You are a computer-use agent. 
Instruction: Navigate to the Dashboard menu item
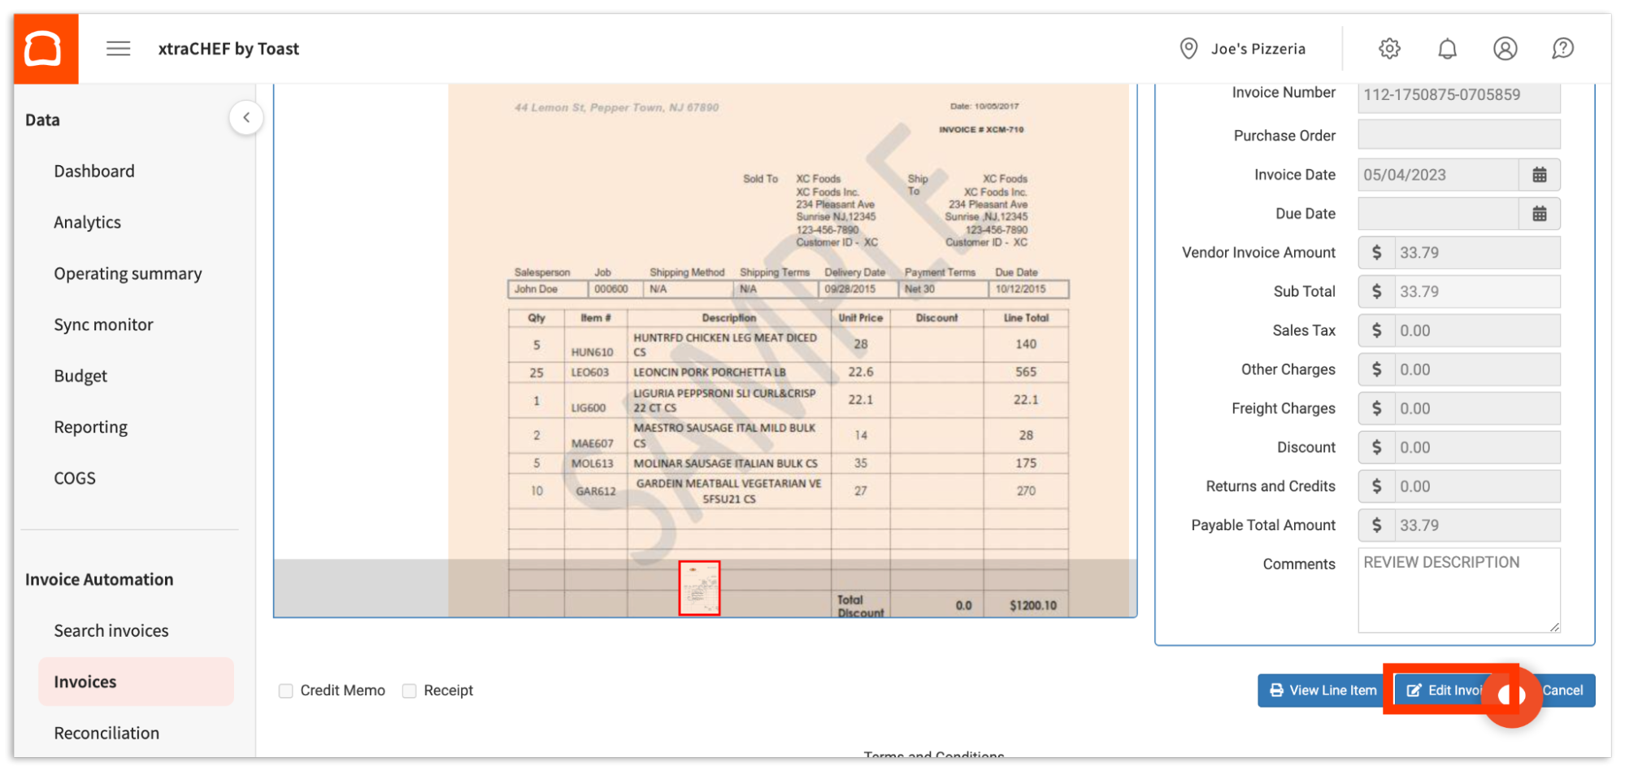point(94,171)
